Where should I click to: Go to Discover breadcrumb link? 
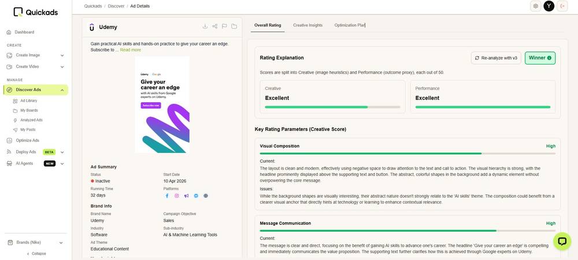(x=116, y=6)
